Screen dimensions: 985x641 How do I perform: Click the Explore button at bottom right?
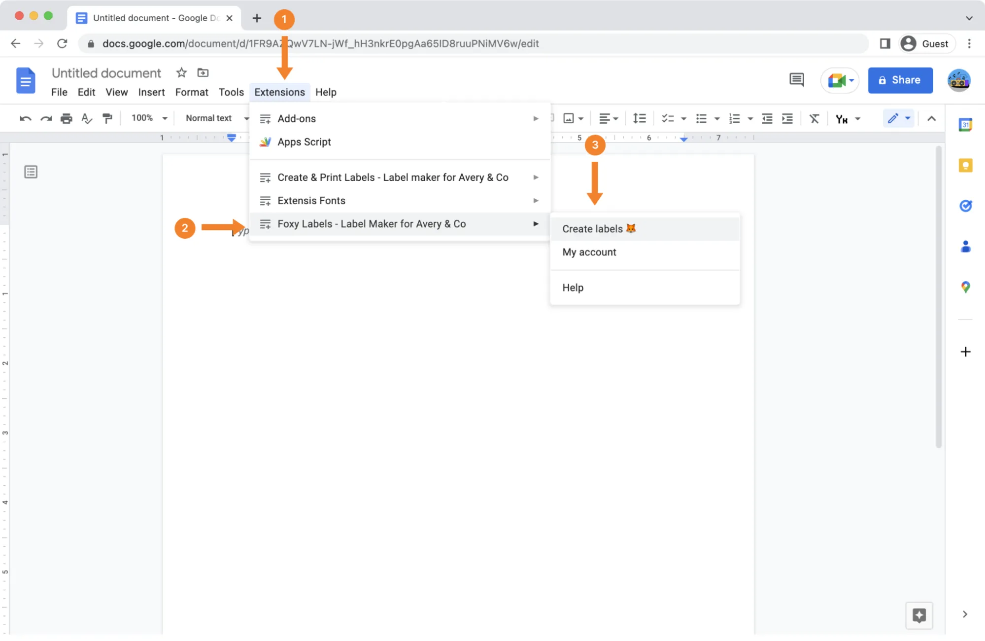coord(919,615)
